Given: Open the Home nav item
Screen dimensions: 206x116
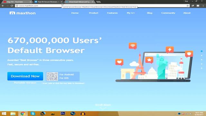Looking at the screenshot, I should coord(75,13).
